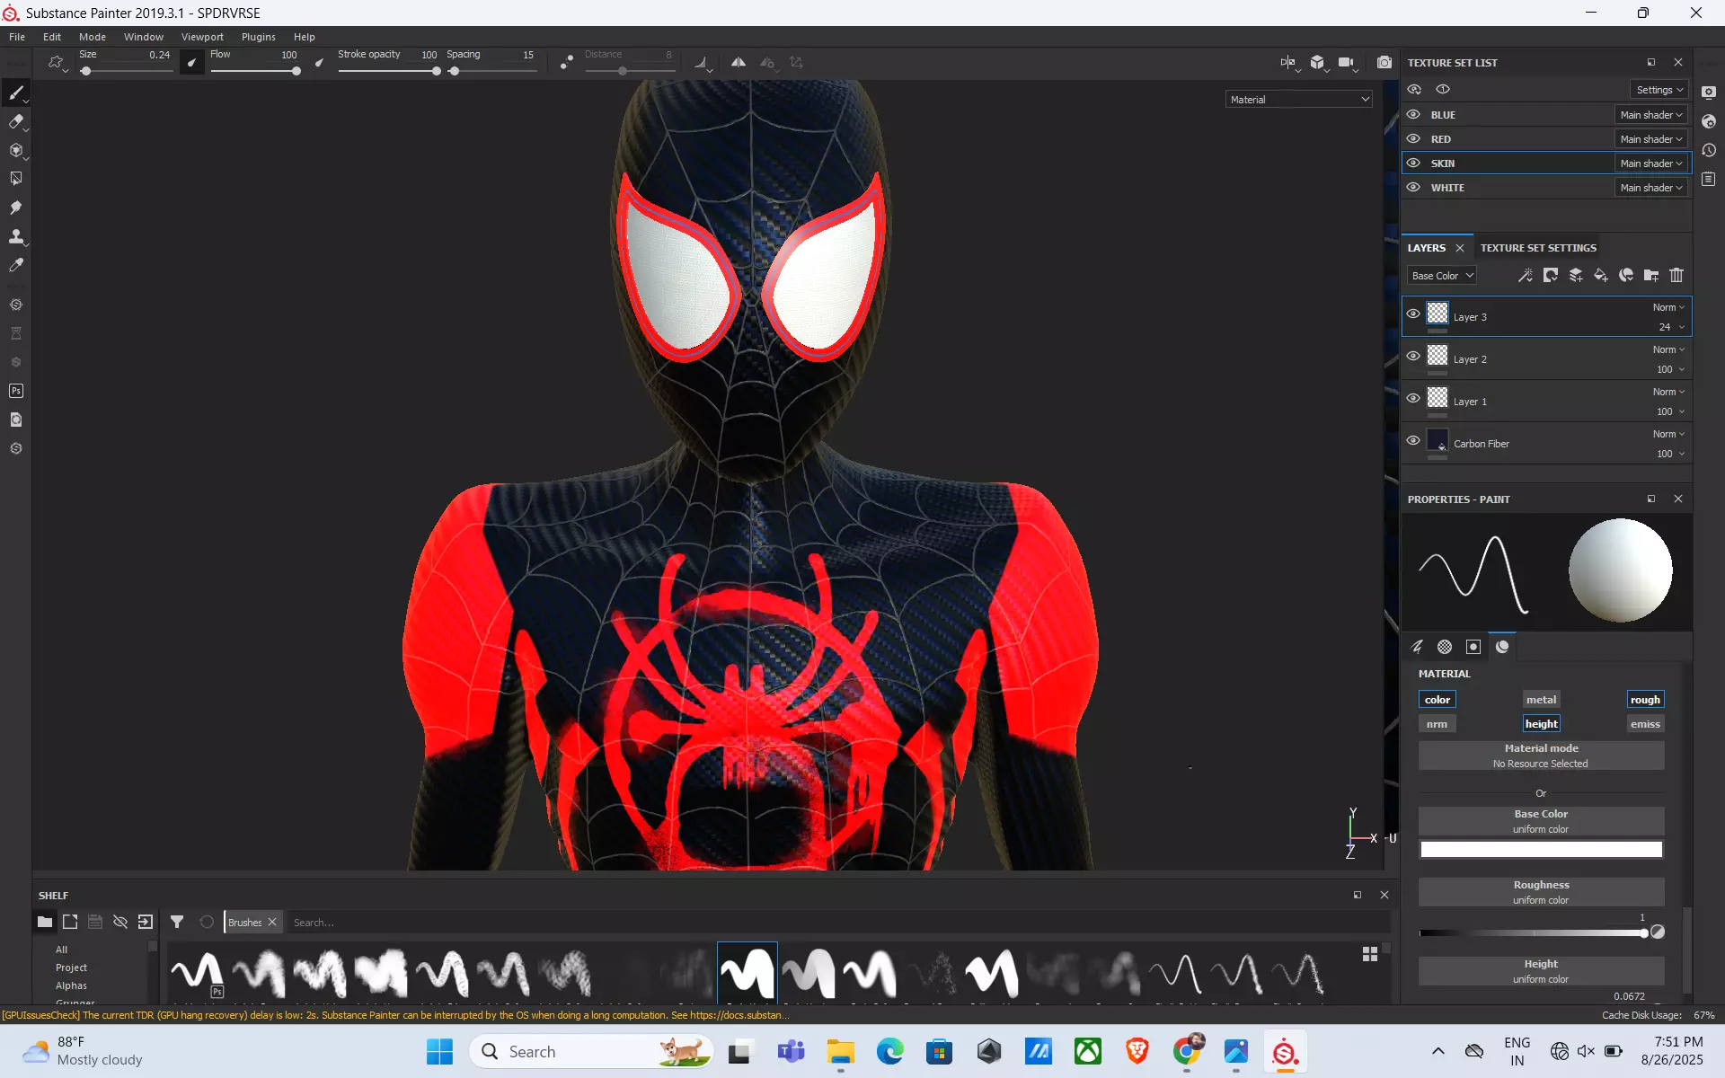Open the Mode menu

(93, 37)
